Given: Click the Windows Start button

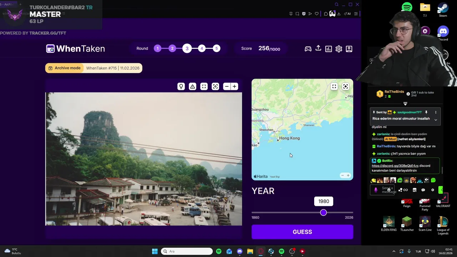Looking at the screenshot, I should click(155, 251).
